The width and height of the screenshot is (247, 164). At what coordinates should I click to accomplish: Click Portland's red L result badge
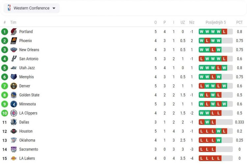(x=224, y=32)
